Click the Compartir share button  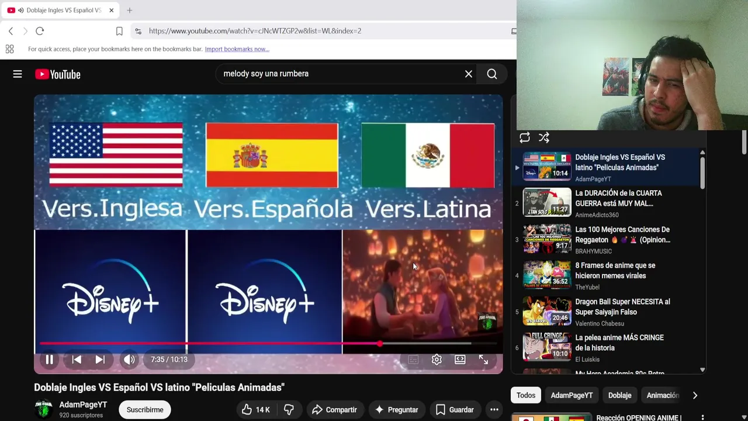[334, 410]
